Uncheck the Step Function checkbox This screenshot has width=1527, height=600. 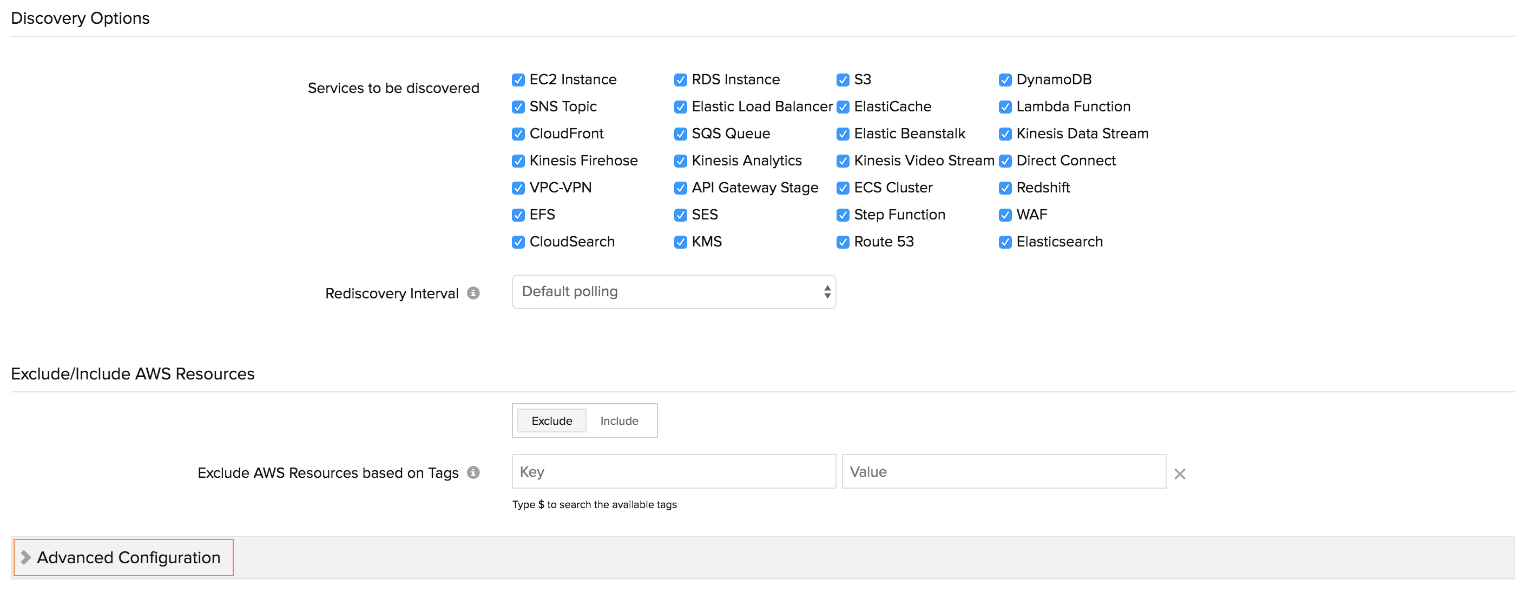[x=843, y=215]
